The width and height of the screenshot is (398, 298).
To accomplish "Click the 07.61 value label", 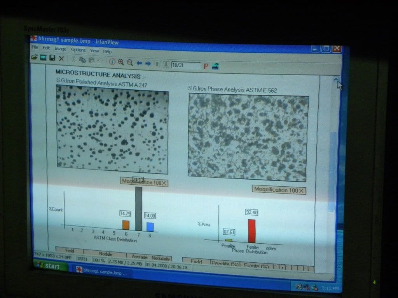I will pyautogui.click(x=229, y=232).
